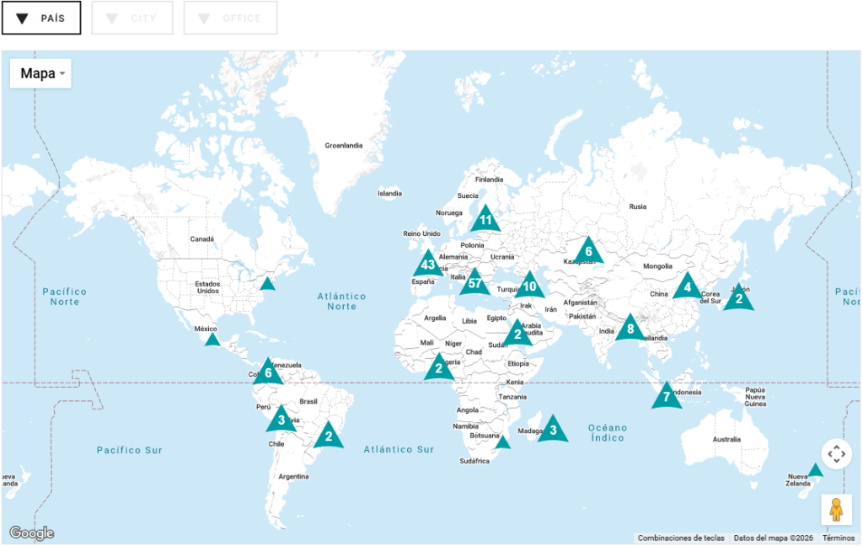Click Combinaciones de teclas button

pos(681,538)
